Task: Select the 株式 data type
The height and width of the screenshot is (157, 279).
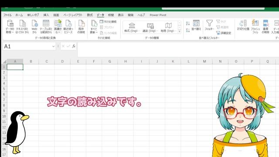Action: coord(132,27)
